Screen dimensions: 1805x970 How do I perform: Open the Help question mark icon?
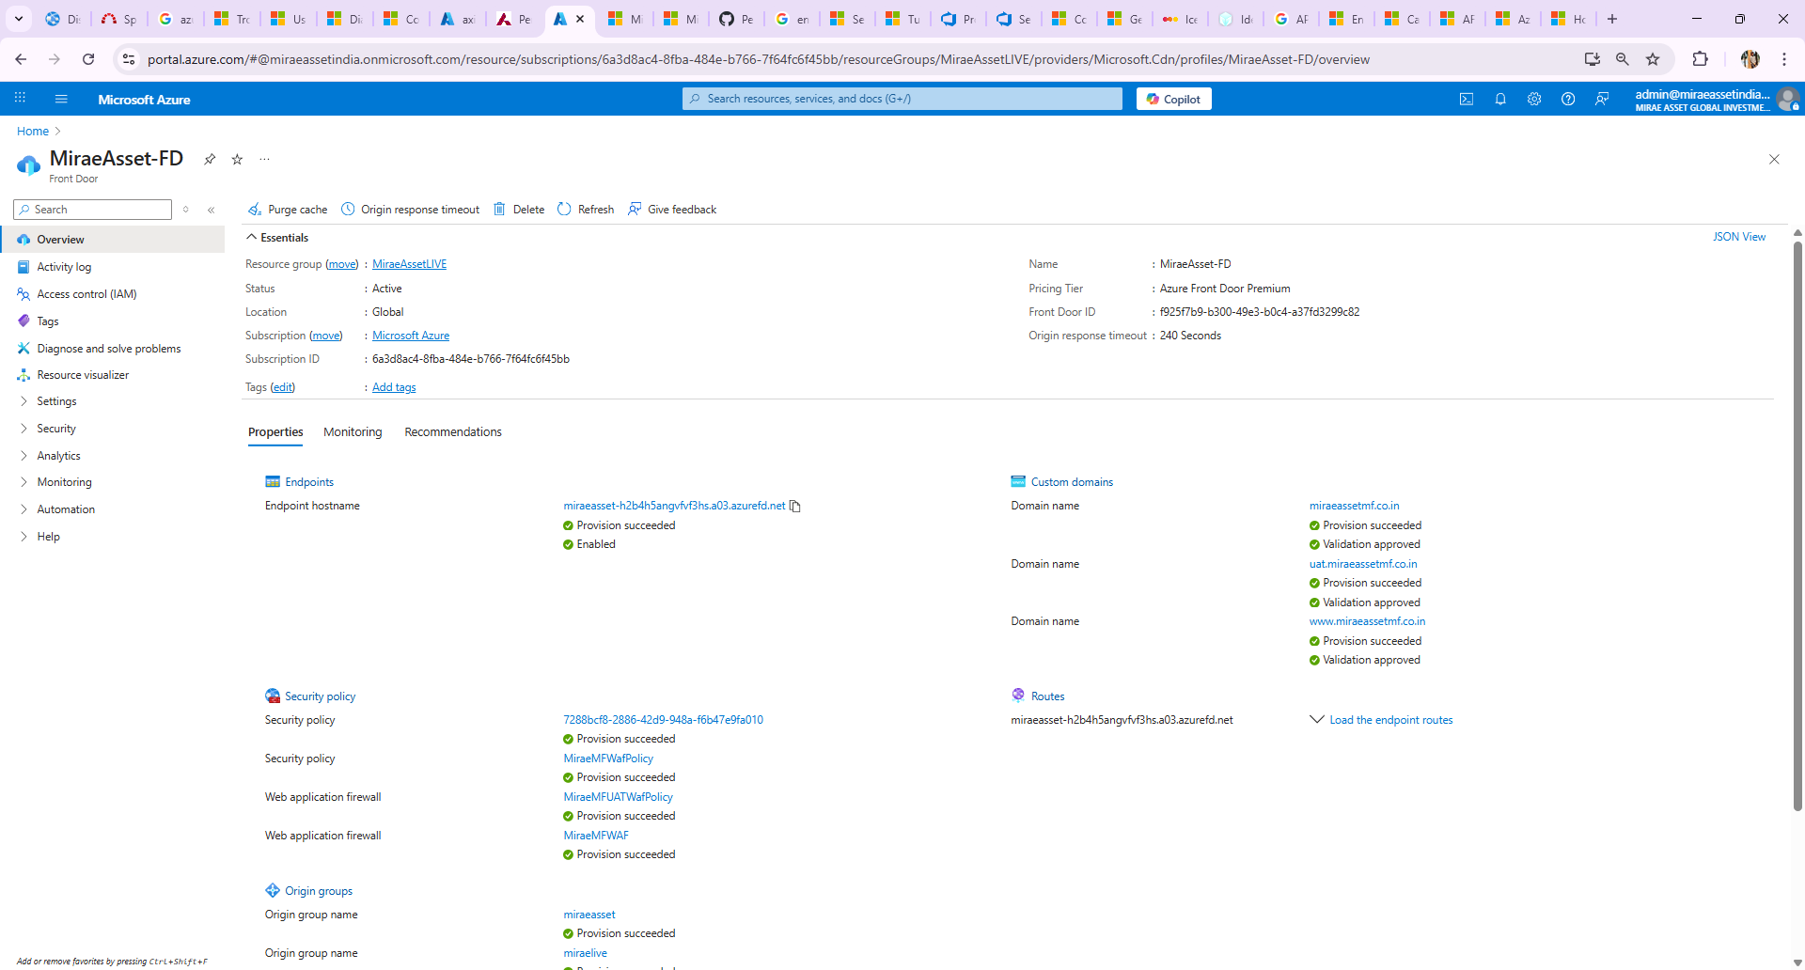tap(1569, 99)
